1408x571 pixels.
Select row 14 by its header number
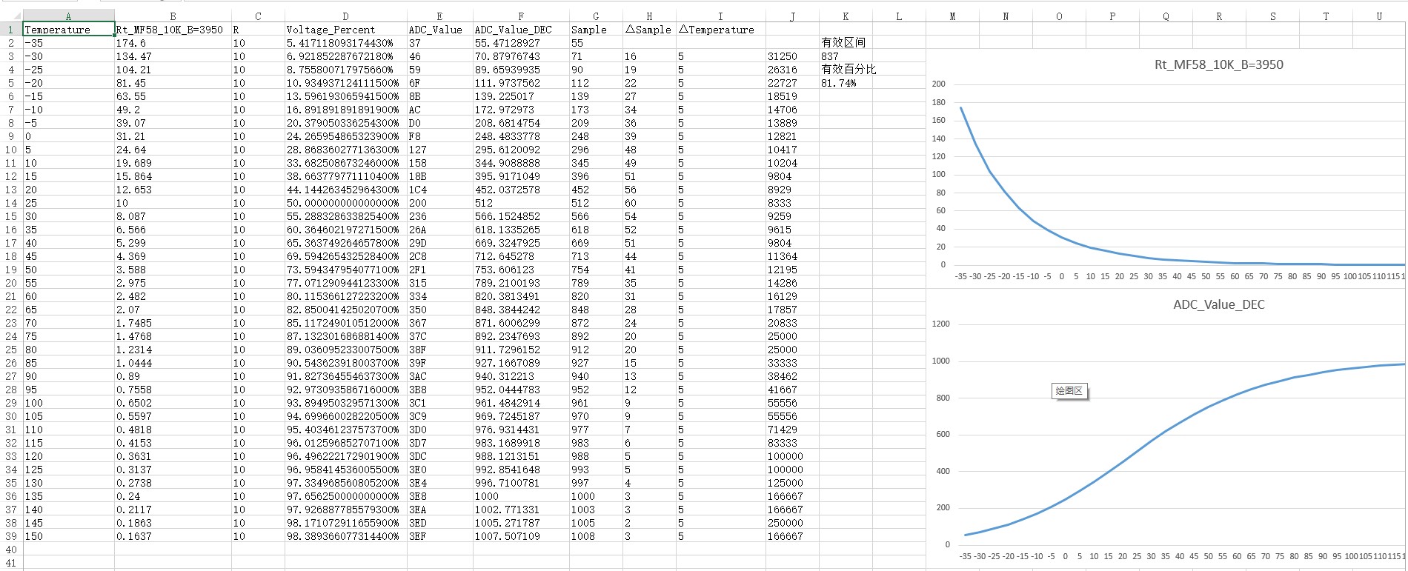pos(11,203)
